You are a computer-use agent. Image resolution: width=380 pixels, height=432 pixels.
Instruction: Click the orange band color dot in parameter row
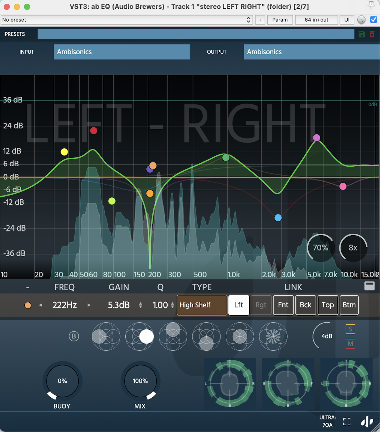(x=28, y=305)
